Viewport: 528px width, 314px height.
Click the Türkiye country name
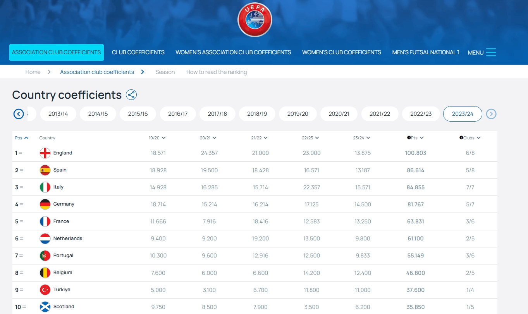tap(62, 290)
